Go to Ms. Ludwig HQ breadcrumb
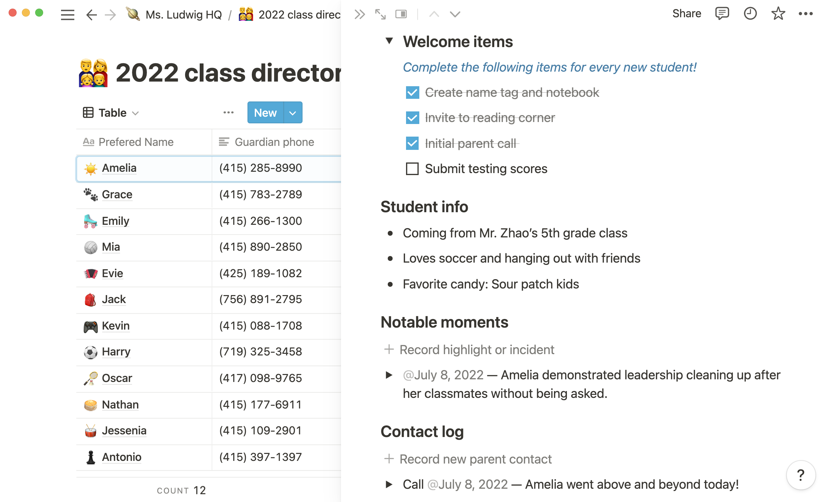The image size is (828, 502). tap(183, 15)
